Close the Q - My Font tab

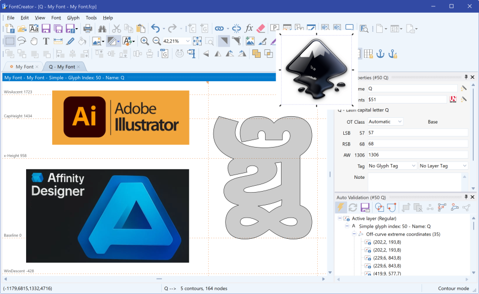pyautogui.click(x=79, y=67)
